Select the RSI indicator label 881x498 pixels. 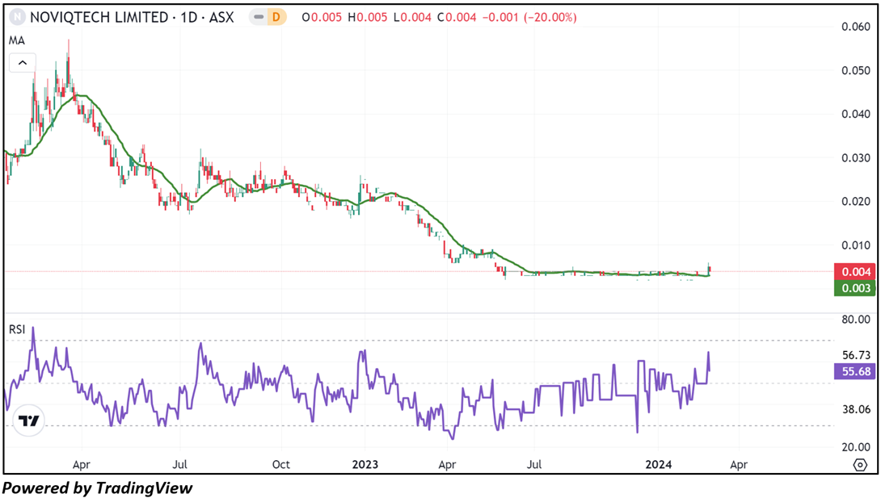tap(17, 329)
